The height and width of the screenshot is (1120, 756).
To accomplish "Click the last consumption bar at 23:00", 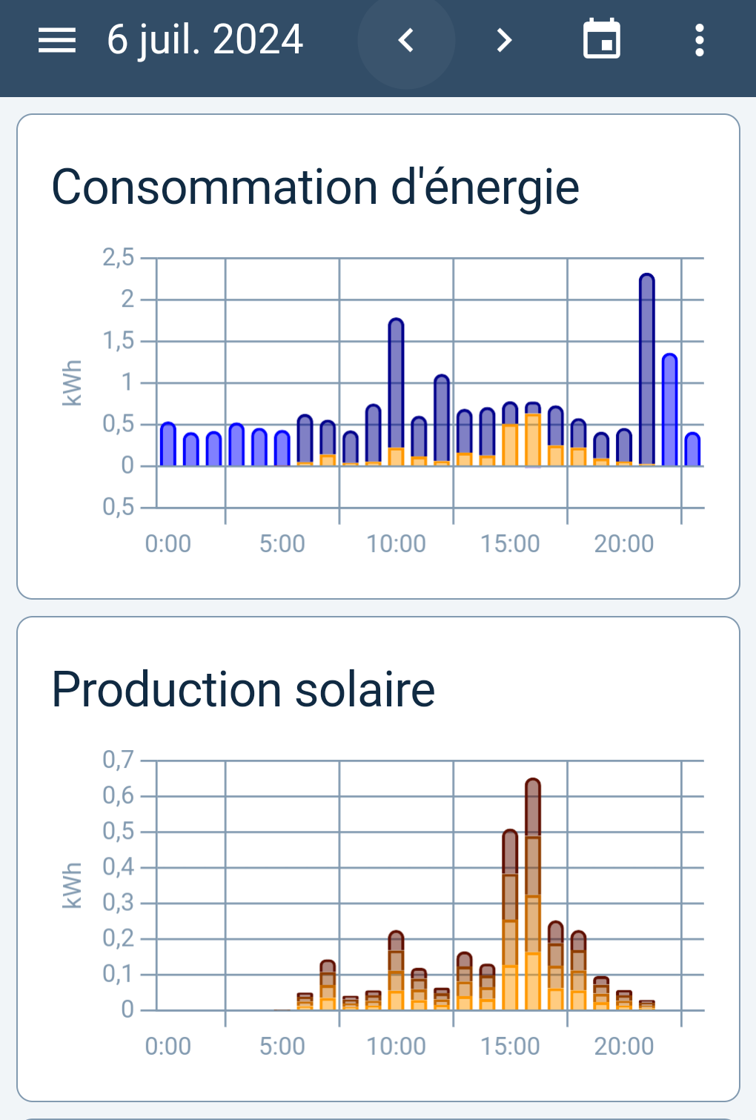I will pos(692,449).
